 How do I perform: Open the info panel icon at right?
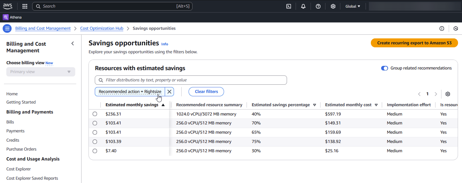click(x=442, y=28)
